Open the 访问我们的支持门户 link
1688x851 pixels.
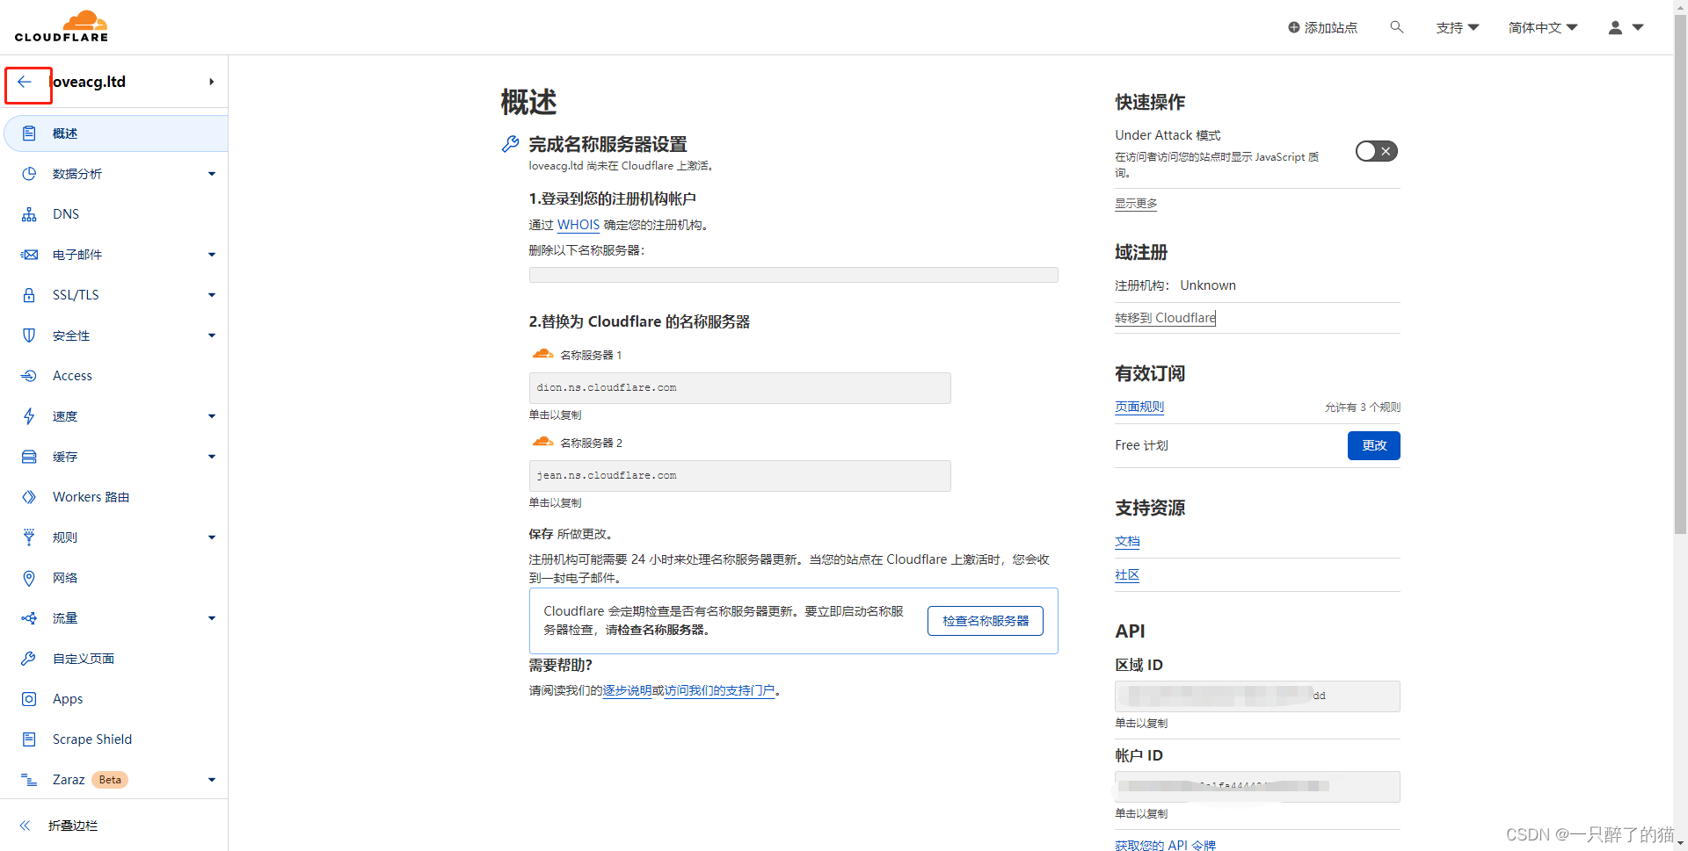pos(719,691)
